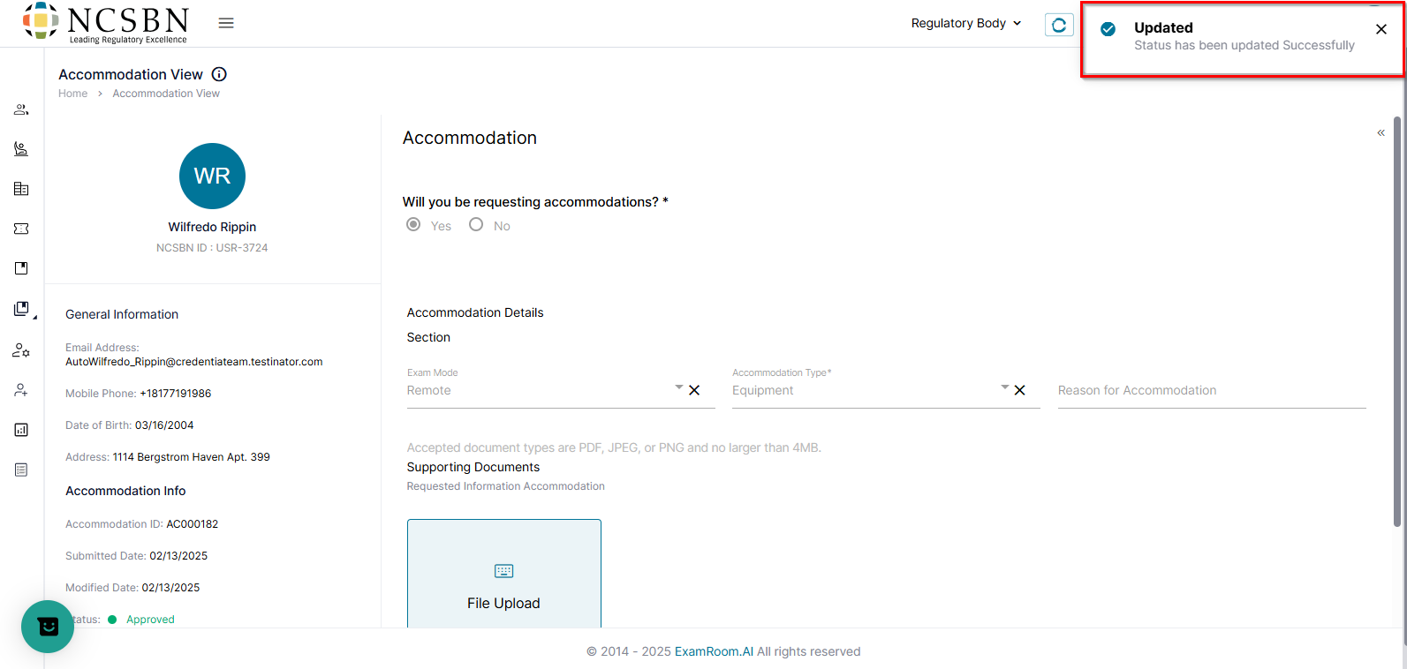Expand the Regulatory Body dropdown
1407x669 pixels.
click(x=966, y=23)
